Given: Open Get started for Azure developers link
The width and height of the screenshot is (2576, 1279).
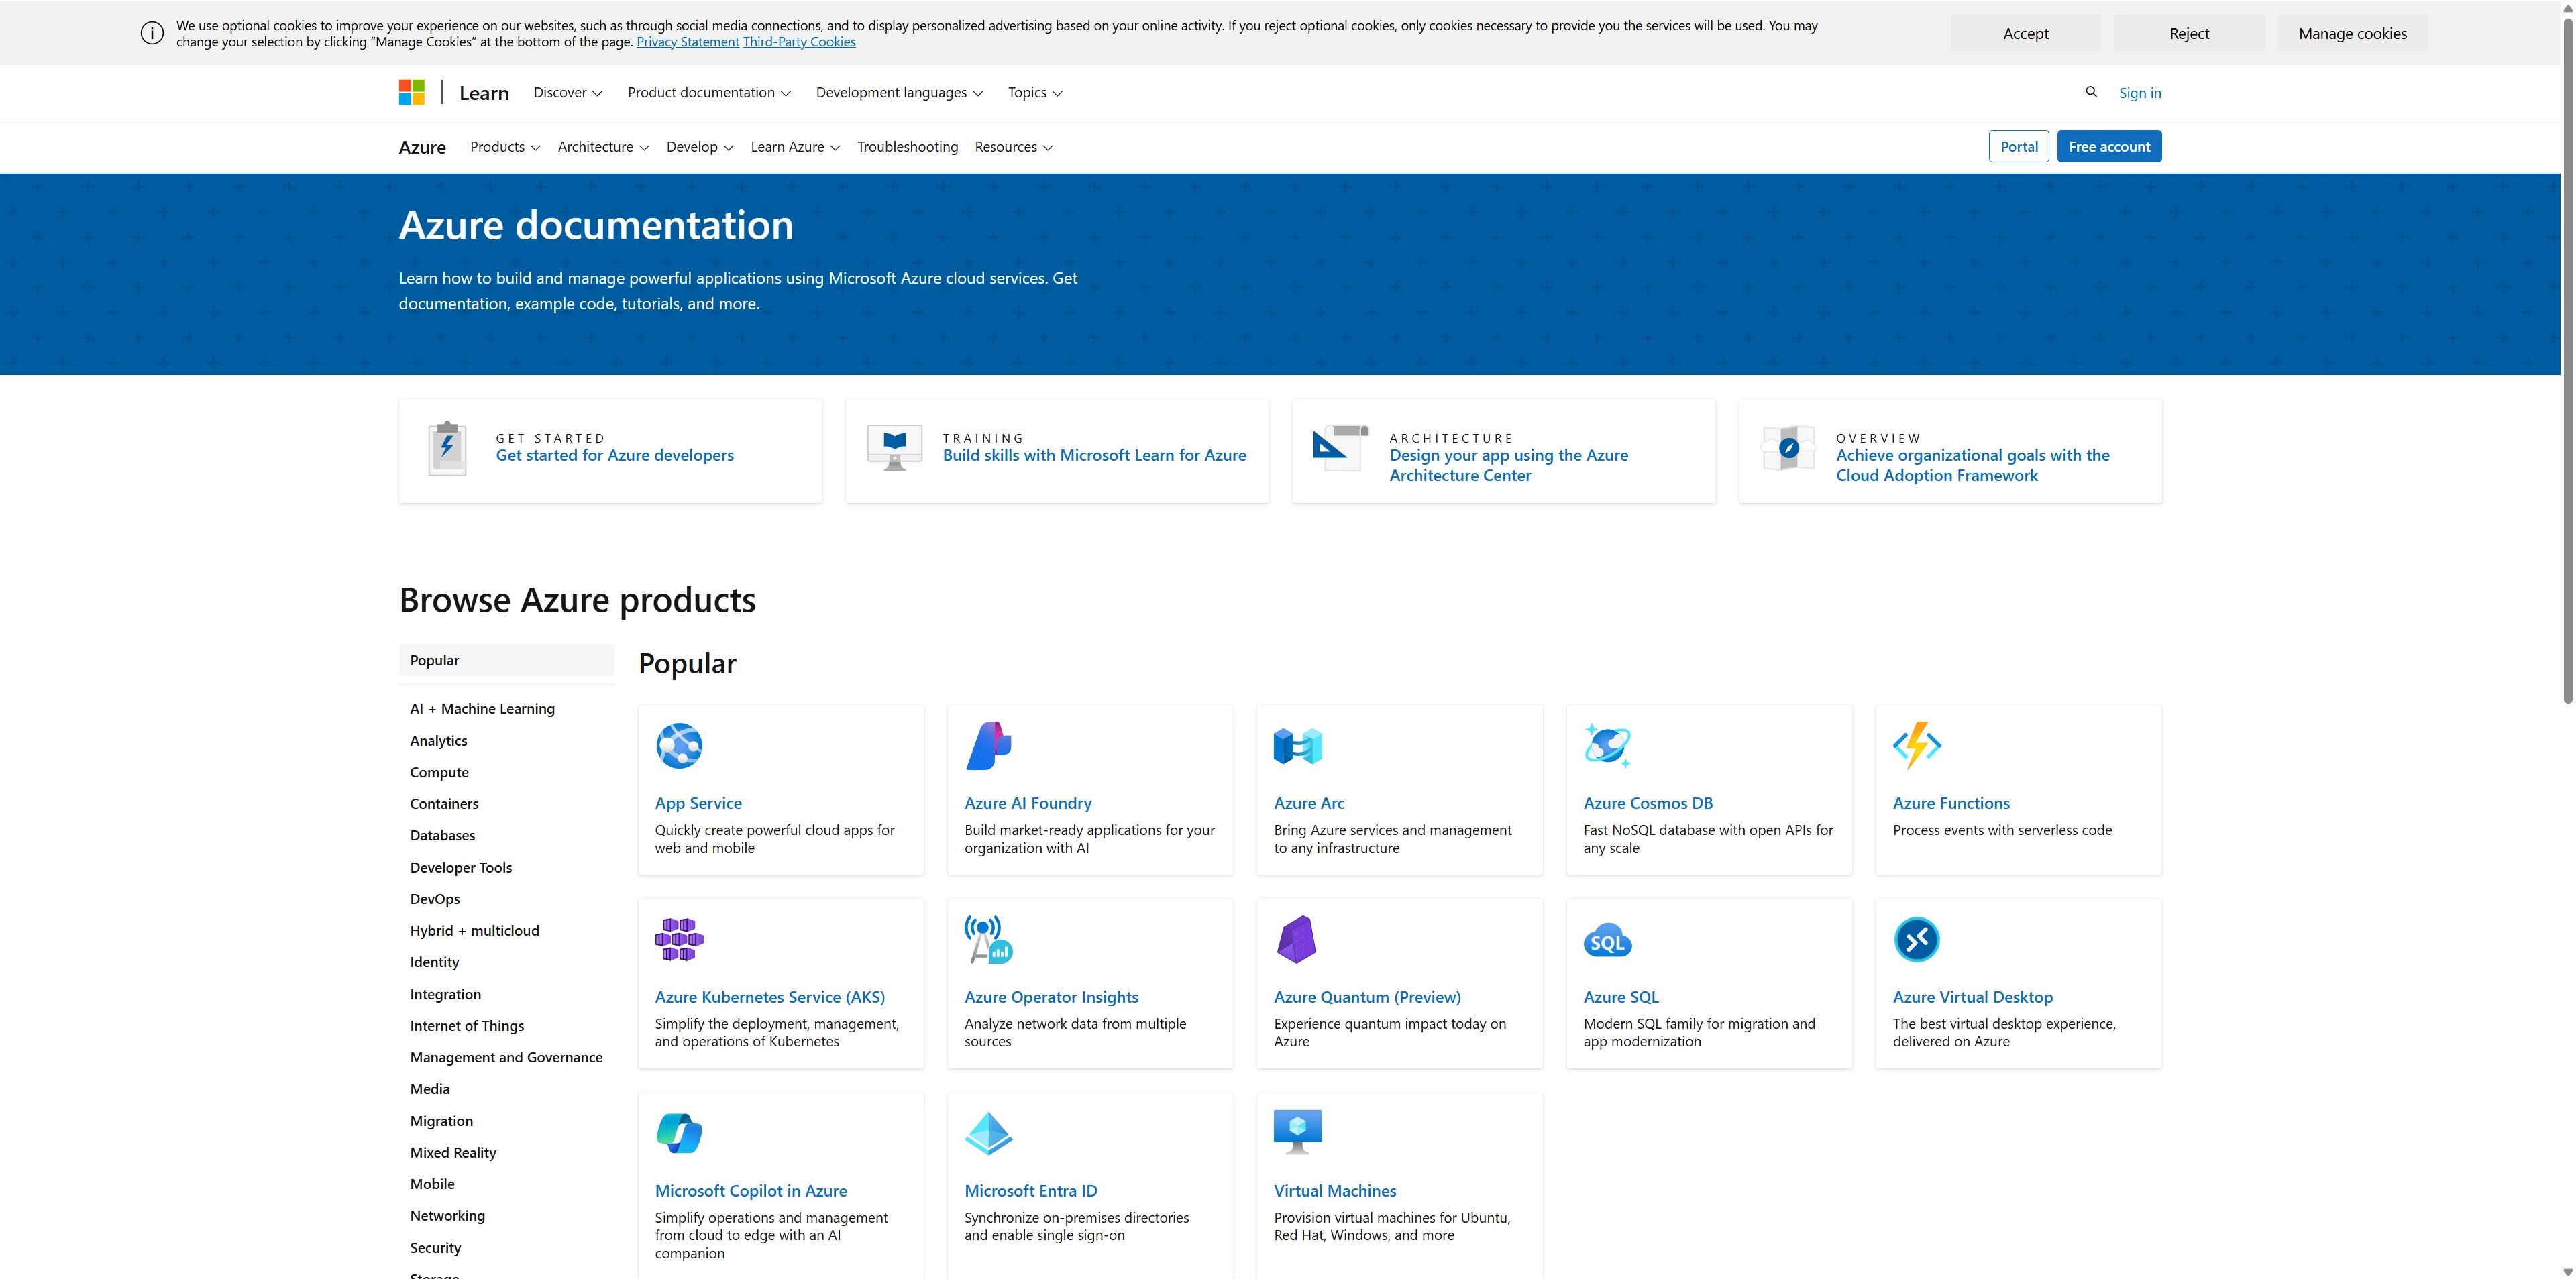Looking at the screenshot, I should point(615,455).
